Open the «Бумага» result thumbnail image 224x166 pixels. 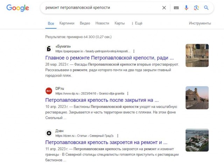197,56
